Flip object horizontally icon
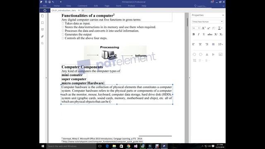This screenshot has width=265, height=149. [207, 54]
